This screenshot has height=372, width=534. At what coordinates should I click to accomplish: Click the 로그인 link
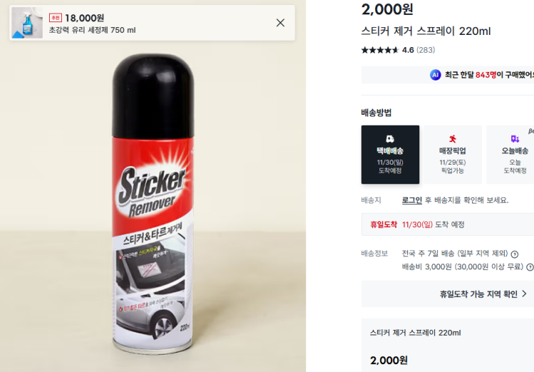pyautogui.click(x=412, y=200)
